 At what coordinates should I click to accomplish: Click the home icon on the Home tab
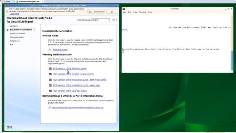(5, 1)
